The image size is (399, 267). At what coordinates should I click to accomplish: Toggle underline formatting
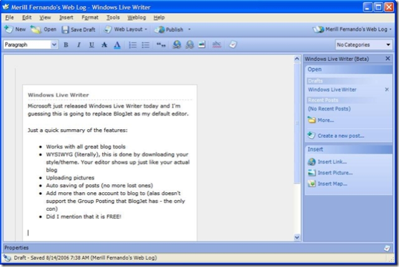coord(92,45)
